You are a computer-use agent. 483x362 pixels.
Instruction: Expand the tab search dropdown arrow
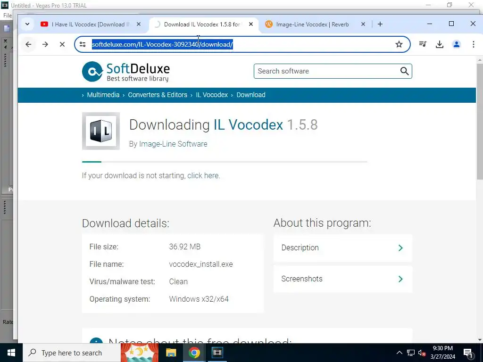point(27,24)
